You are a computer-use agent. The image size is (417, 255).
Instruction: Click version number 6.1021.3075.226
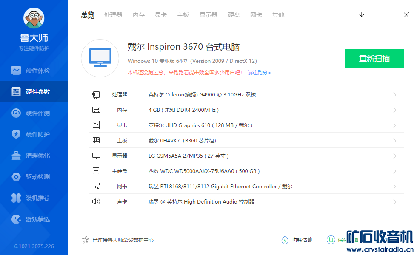pyautogui.click(x=34, y=246)
